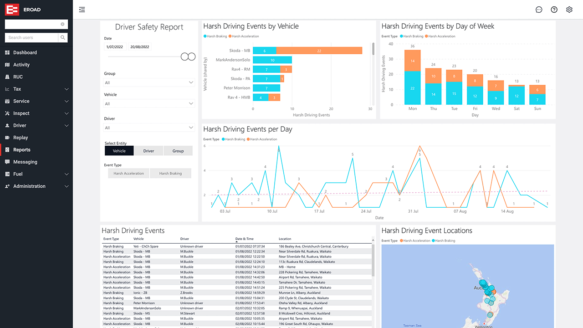Click the Reports icon in sidebar
Viewport: 583px width, 328px height.
pos(7,150)
